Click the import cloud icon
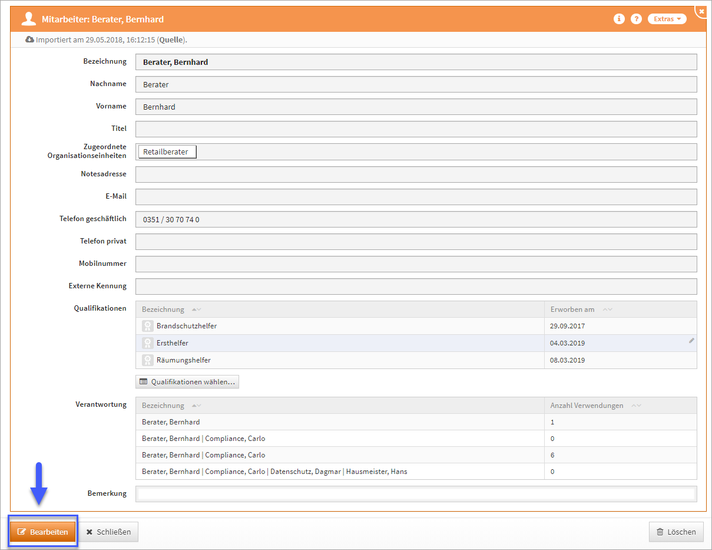The width and height of the screenshot is (712, 550). point(29,39)
